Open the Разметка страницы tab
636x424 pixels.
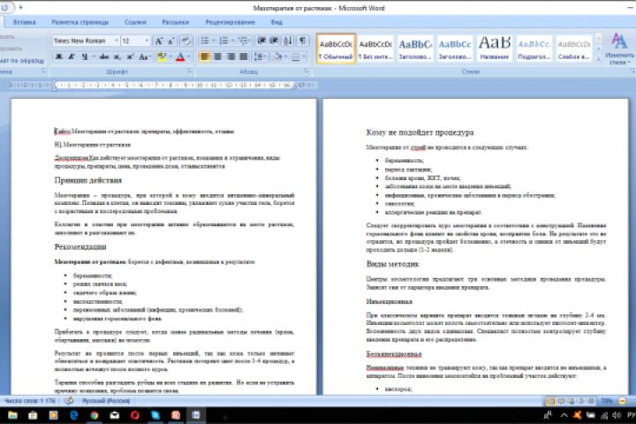[x=79, y=22]
